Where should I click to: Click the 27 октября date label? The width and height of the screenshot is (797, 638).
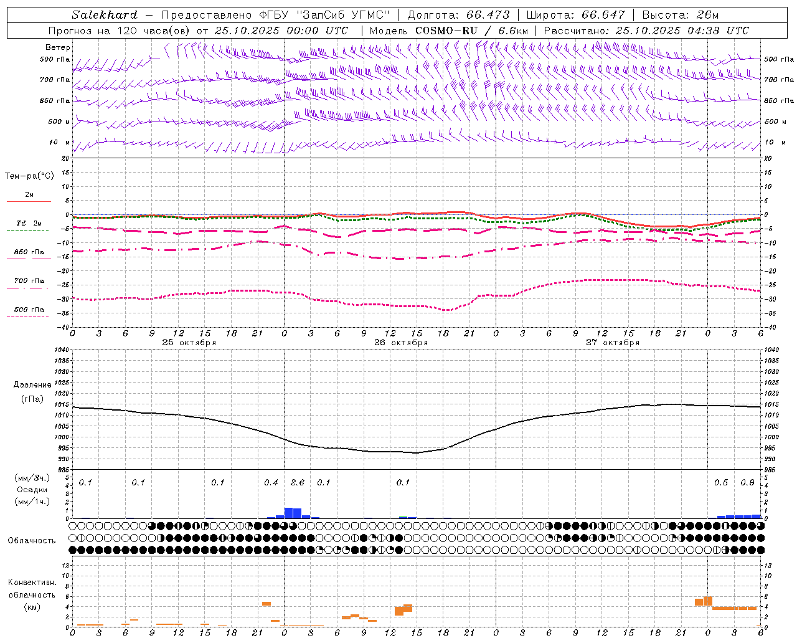pyautogui.click(x=613, y=343)
